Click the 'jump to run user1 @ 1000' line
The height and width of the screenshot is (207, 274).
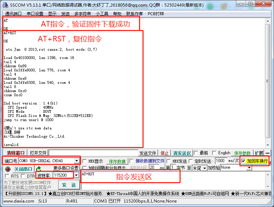pos(29,120)
